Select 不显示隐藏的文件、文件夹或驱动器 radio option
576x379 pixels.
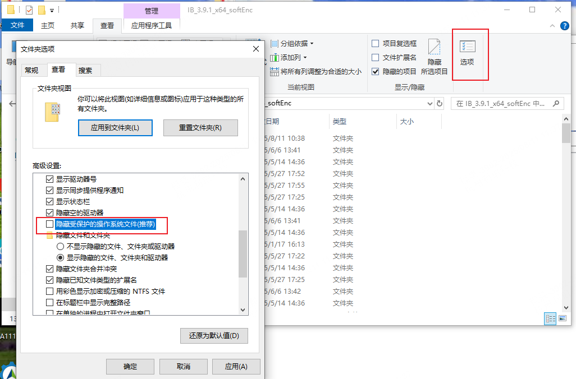pyautogui.click(x=60, y=246)
